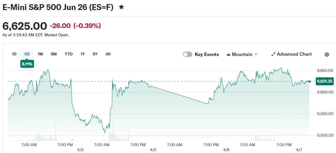
Task: Click the Advanced Chart expand arrows icon
Action: tap(273, 55)
